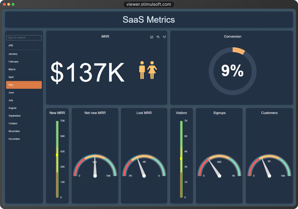
Task: Click the male figure icon
Action: tap(142, 70)
